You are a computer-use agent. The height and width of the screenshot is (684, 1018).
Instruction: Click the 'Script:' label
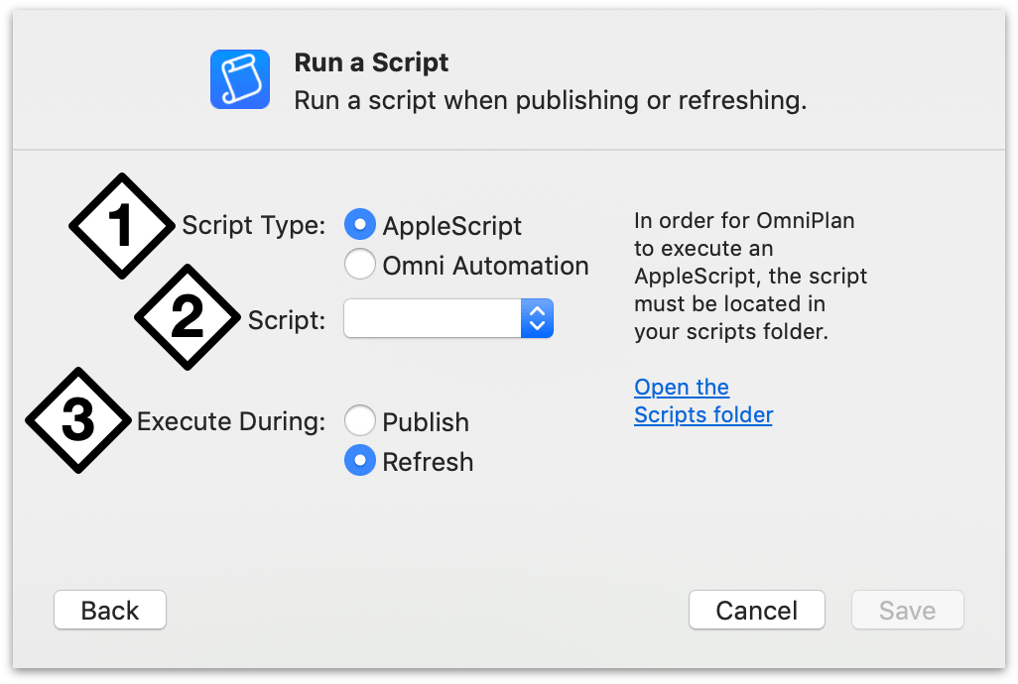click(287, 320)
